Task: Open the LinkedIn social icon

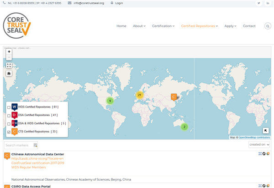Action: [267, 3]
